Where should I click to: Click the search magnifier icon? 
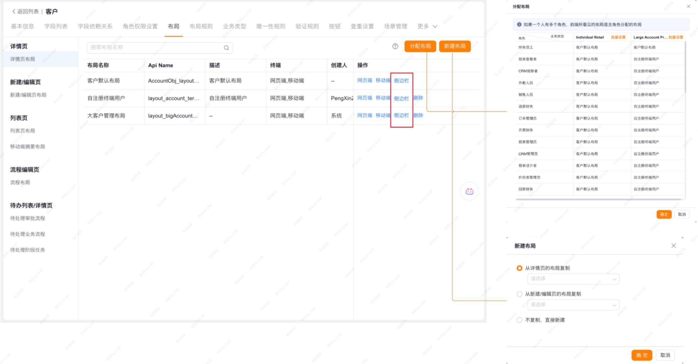[x=226, y=48]
